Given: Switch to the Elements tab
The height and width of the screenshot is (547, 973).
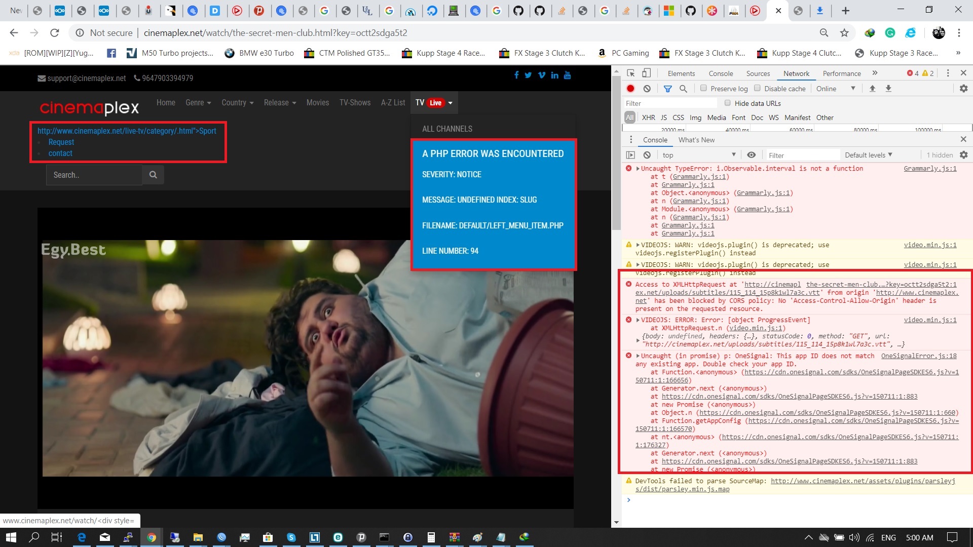Looking at the screenshot, I should [681, 73].
